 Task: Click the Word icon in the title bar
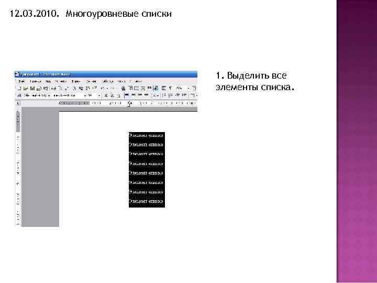click(x=17, y=74)
